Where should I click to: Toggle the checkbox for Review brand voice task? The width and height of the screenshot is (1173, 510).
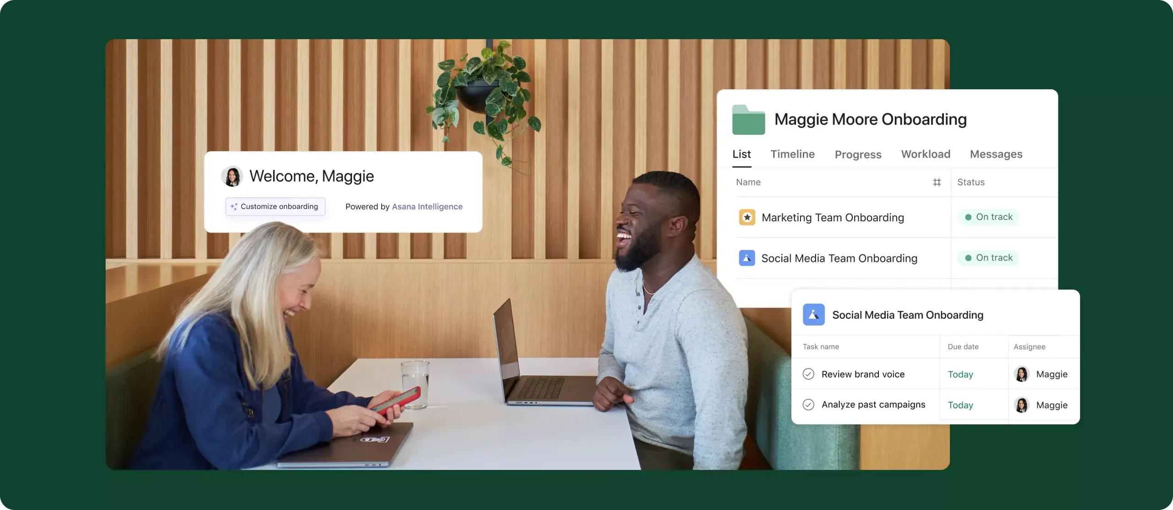pos(808,373)
